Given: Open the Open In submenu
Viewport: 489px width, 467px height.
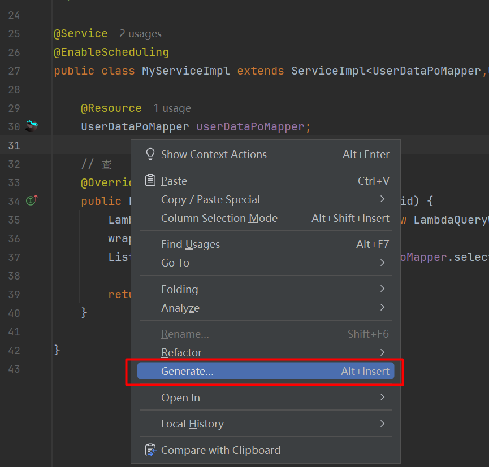Looking at the screenshot, I should tap(265, 398).
